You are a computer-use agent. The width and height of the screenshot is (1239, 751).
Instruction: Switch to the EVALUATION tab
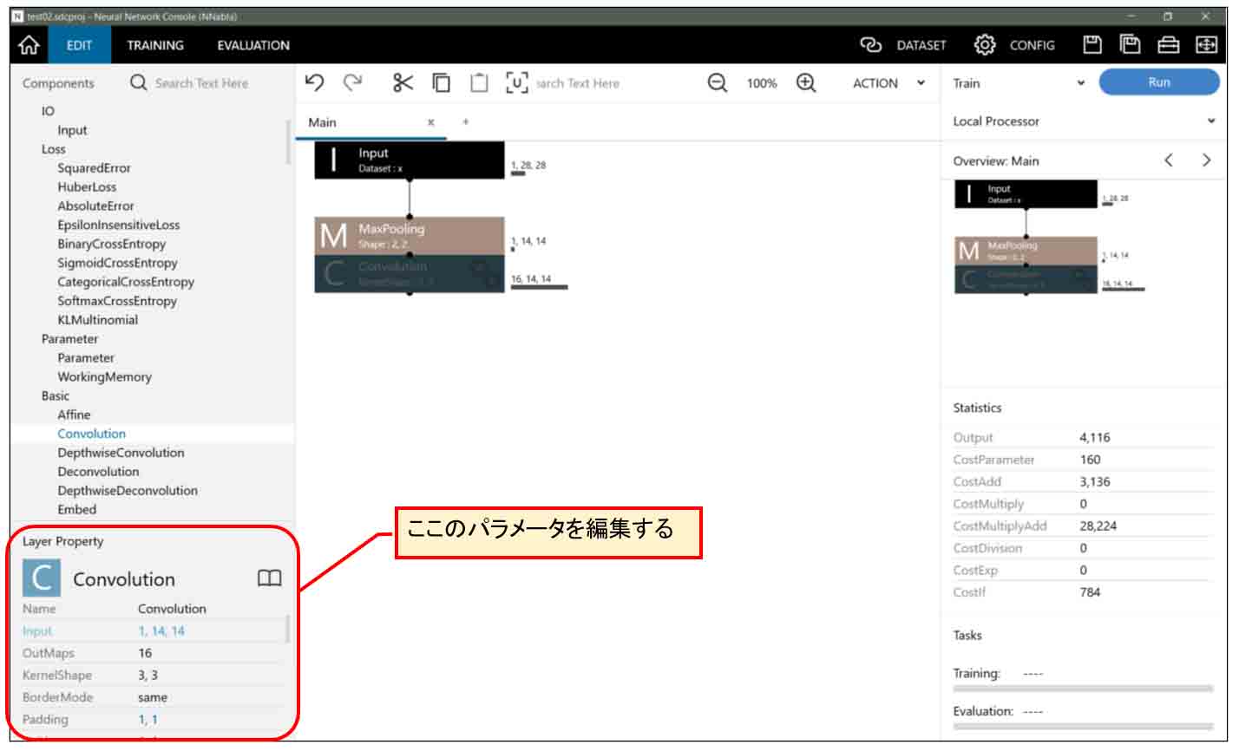[x=253, y=45]
